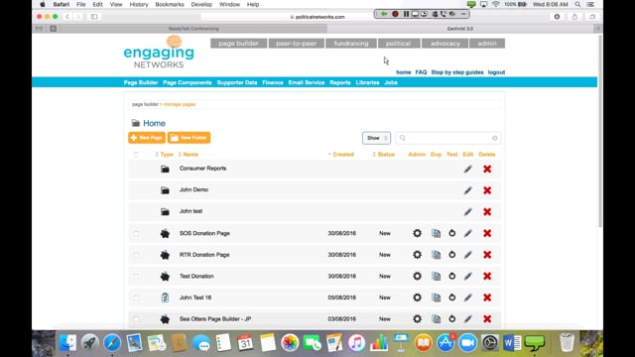This screenshot has width=635, height=357.
Task: Duplicate the Test Donation page
Action: click(436, 276)
